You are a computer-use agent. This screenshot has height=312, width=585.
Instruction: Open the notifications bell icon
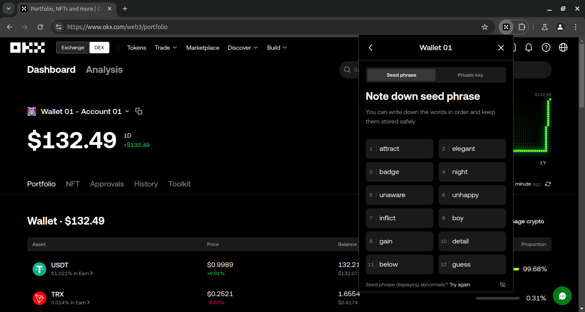coord(528,48)
